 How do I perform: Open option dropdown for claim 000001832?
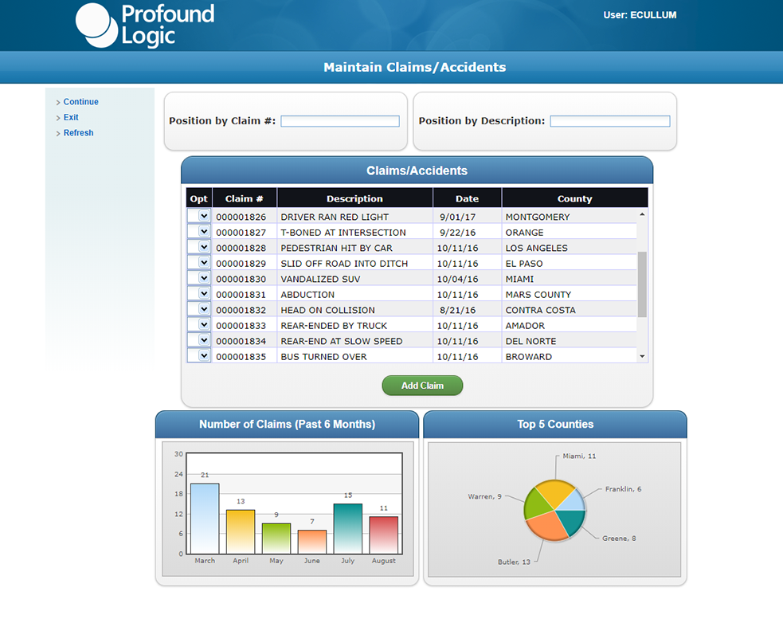[199, 309]
